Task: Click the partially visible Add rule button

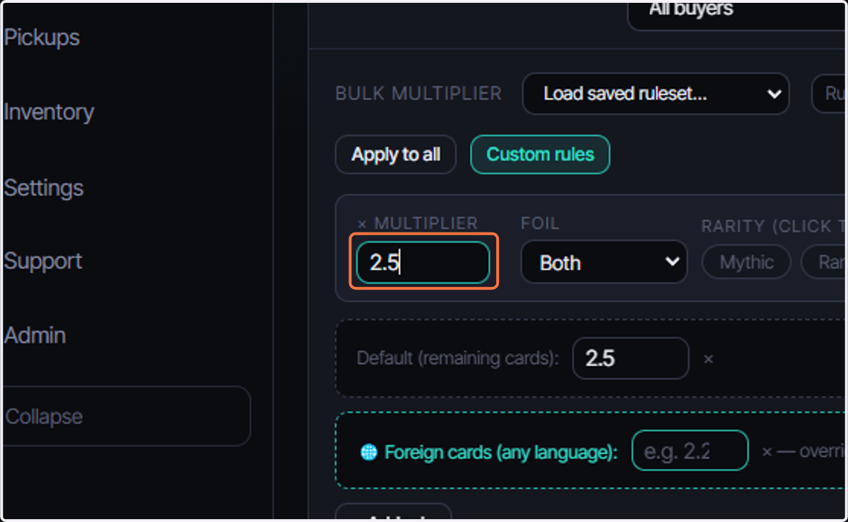Action: 393,513
